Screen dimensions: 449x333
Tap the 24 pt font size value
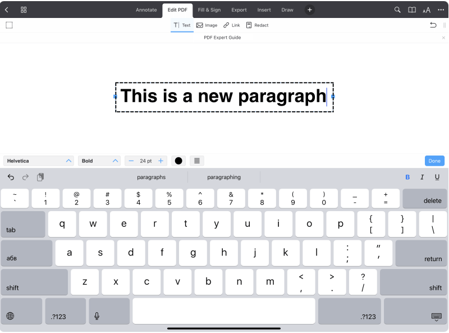pyautogui.click(x=146, y=161)
